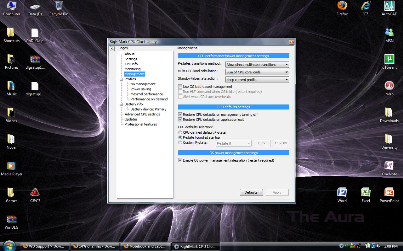Open WinDLG.zip file icon
The image size is (403, 251).
(35, 35)
